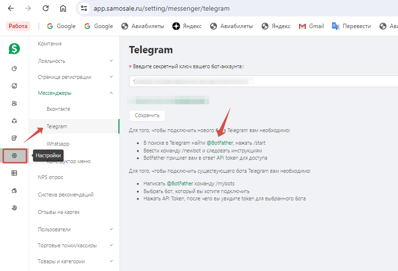The height and width of the screenshot is (271, 398).
Task: Click the address bar URL
Action: click(x=162, y=8)
